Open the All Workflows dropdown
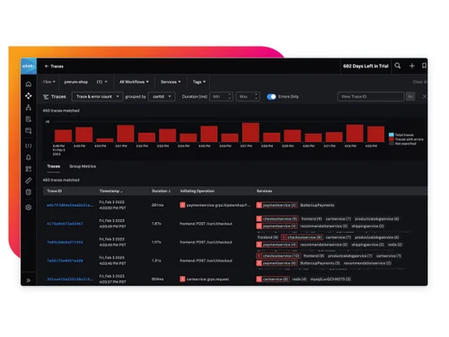The width and height of the screenshot is (449, 337). coord(134,82)
